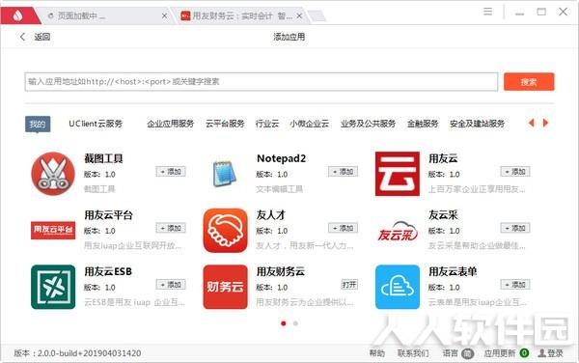Click the 用友云 red cloud icon
The width and height of the screenshot is (579, 363).
coord(398,174)
